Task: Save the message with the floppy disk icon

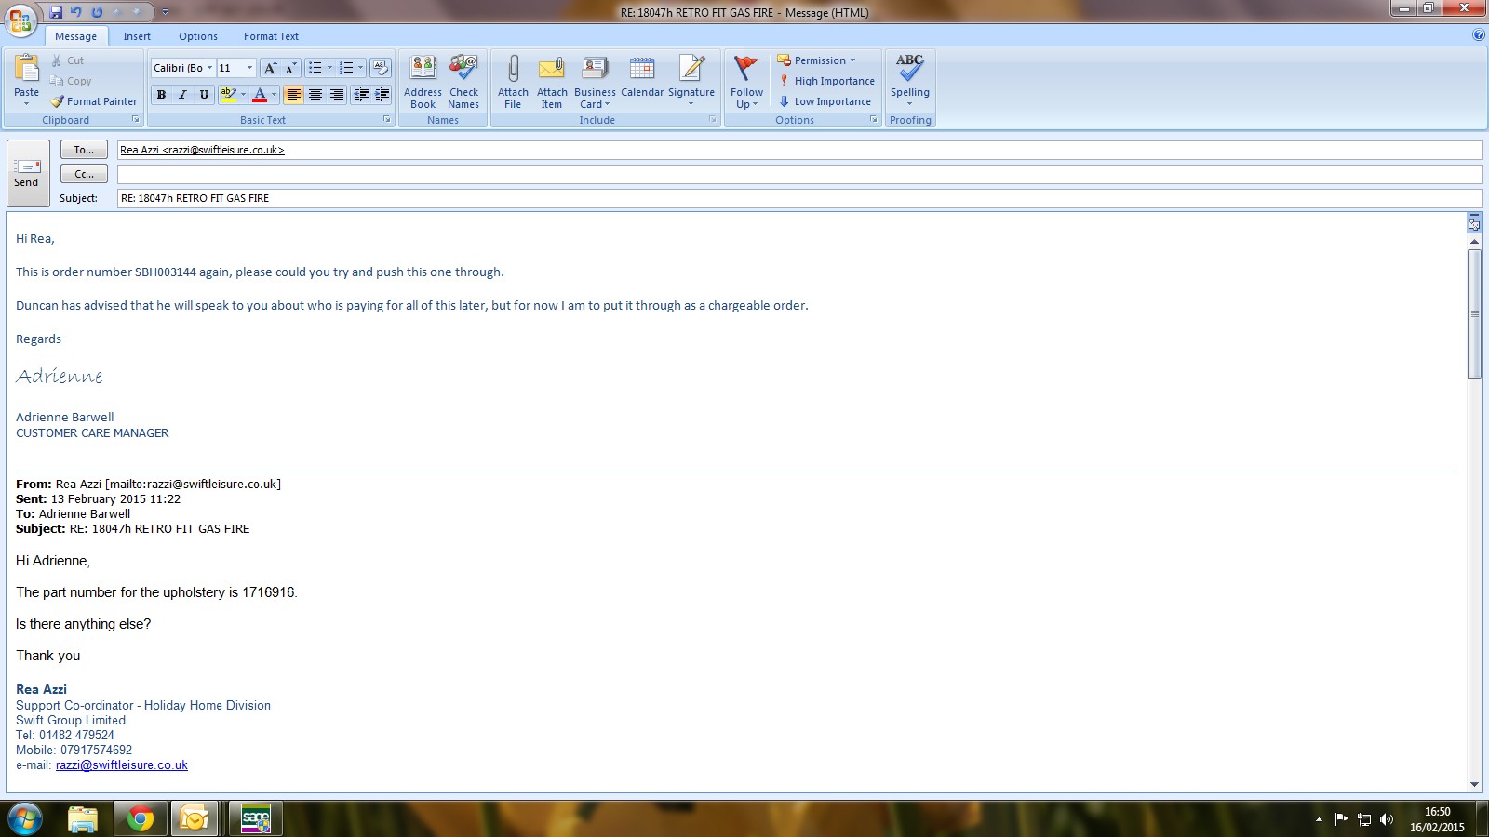Action: tap(56, 12)
